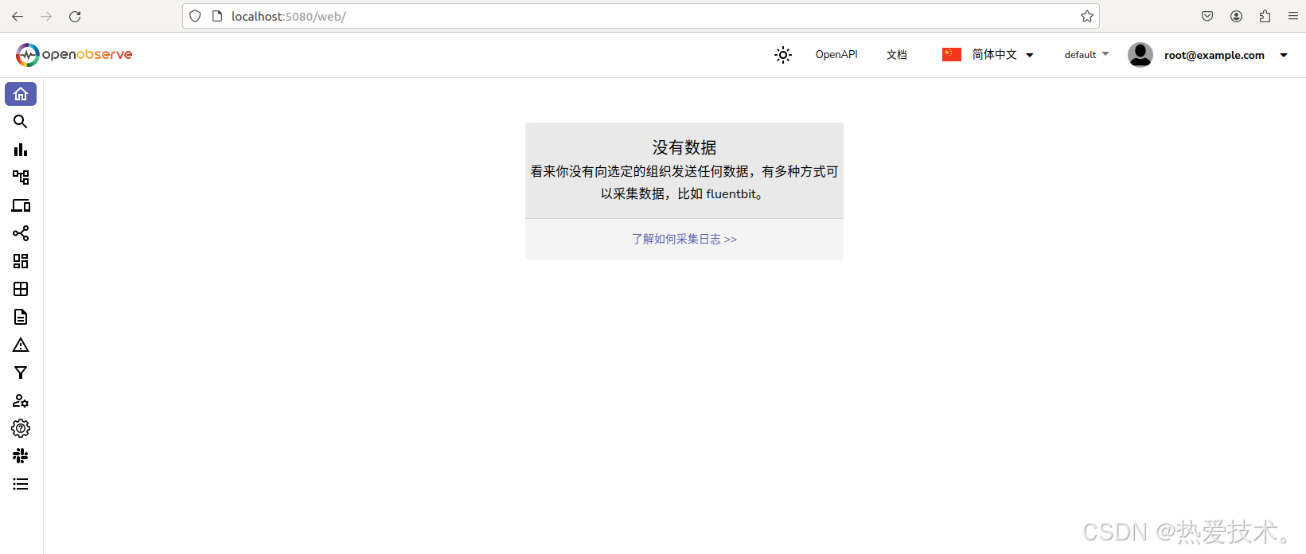Open Streams table icon in sidebar
The height and width of the screenshot is (554, 1306).
point(21,289)
